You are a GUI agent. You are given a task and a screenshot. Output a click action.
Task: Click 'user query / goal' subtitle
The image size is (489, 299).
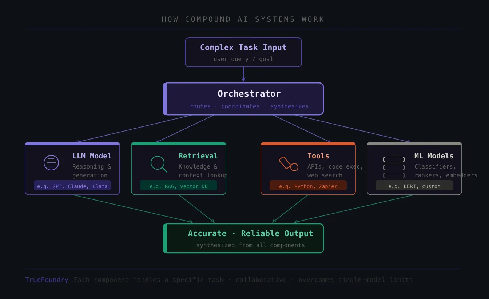coord(243,59)
